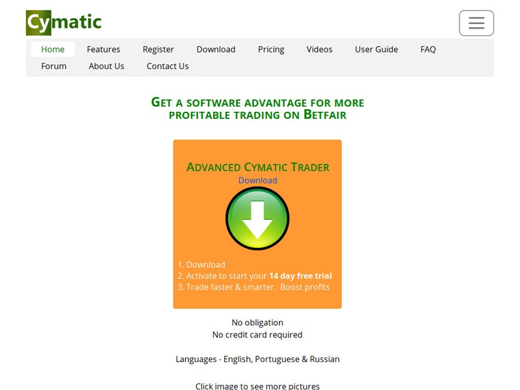Click the 'Get a software advantage' headline

(257, 108)
